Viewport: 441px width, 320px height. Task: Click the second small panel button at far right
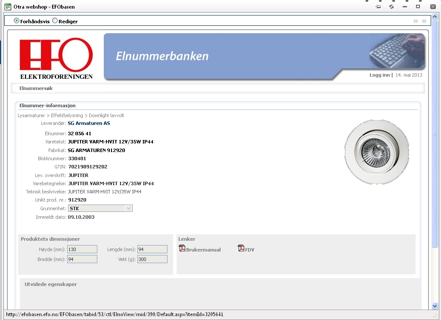tap(424, 21)
